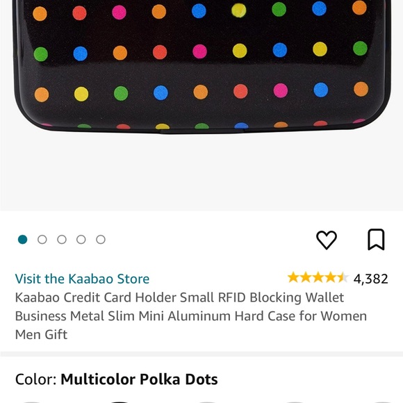The width and height of the screenshot is (403, 403).
Task: Tap the Multicolor Polka Dots color label
Action: [139, 379]
